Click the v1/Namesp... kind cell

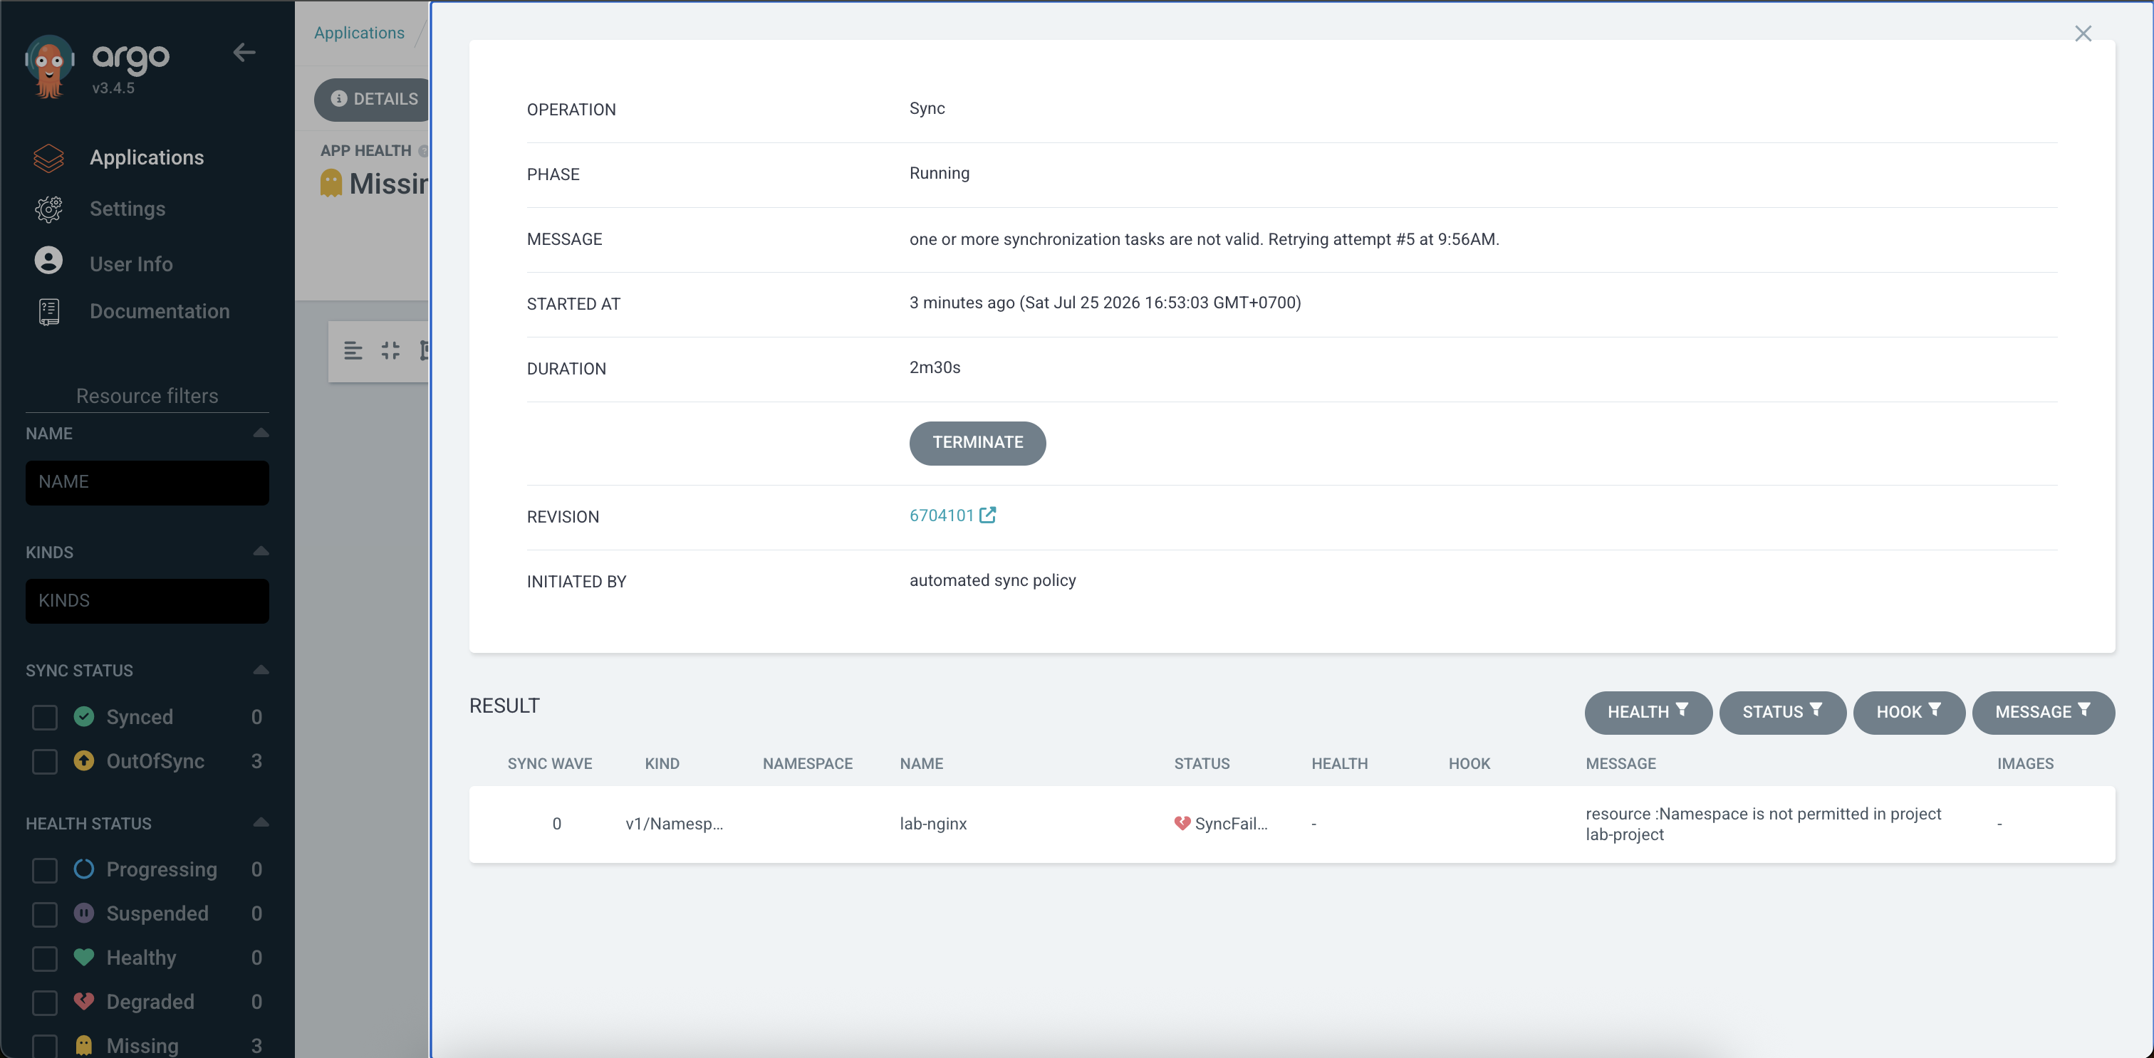[x=675, y=824]
